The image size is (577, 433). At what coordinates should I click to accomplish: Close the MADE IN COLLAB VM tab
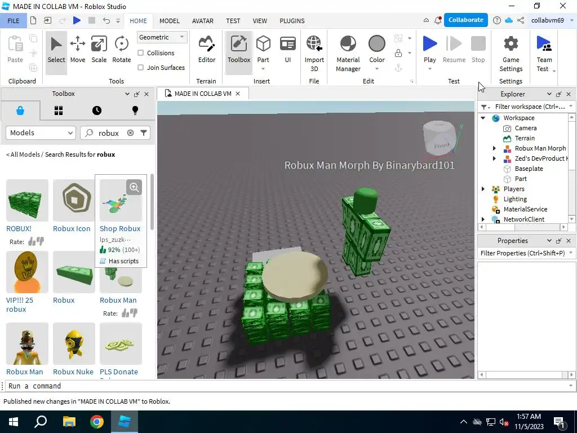238,94
